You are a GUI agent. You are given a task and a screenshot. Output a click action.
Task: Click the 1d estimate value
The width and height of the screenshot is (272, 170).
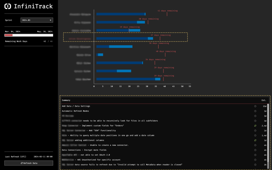point(265,140)
